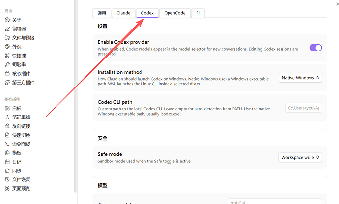
Task: Click the Safe mode title
Action: coord(110,154)
